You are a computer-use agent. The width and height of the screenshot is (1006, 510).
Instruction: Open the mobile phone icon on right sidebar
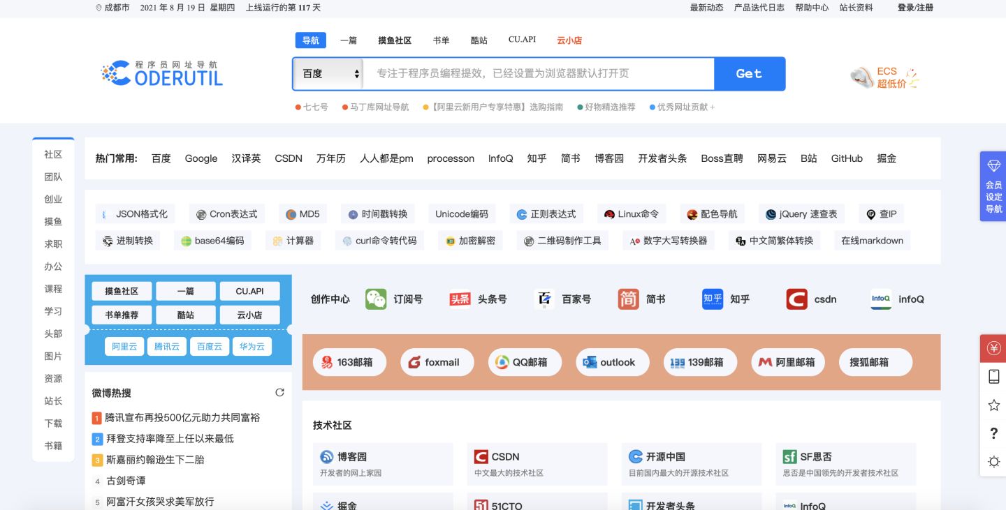(993, 376)
